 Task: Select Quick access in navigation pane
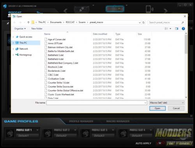click(26, 37)
